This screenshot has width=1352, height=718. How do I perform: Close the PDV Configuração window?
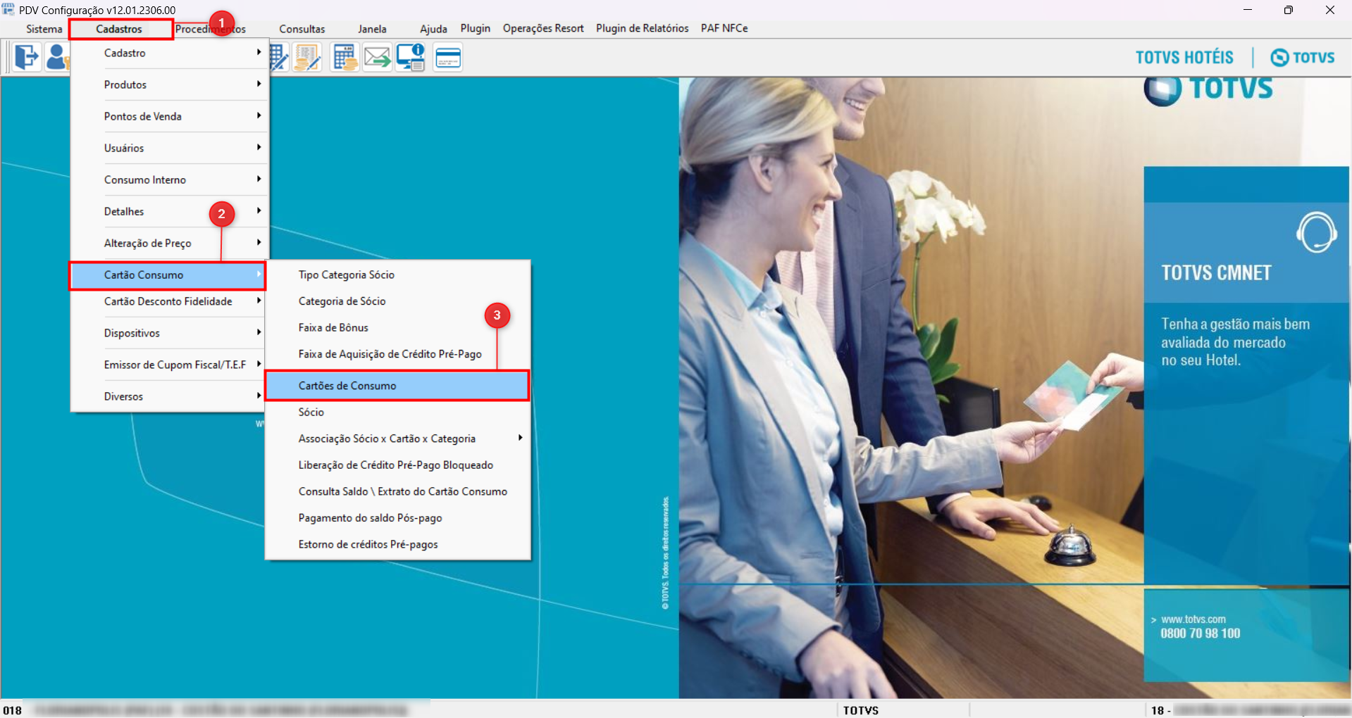[x=1330, y=10]
